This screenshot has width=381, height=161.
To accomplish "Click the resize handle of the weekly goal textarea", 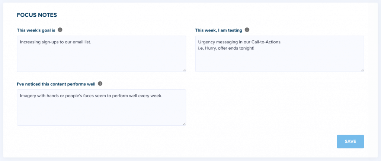I will (184, 70).
